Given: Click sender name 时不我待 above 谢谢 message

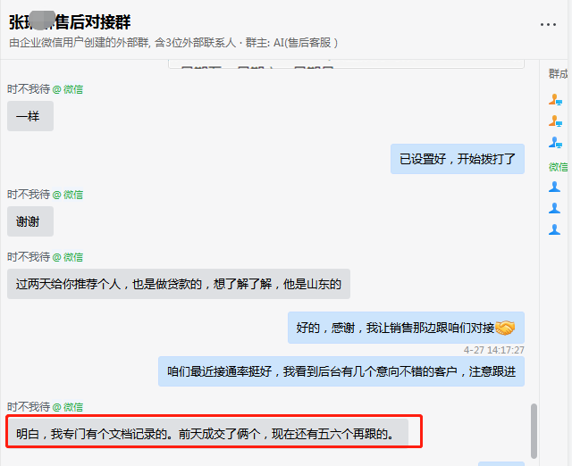Looking at the screenshot, I should click(x=29, y=194).
